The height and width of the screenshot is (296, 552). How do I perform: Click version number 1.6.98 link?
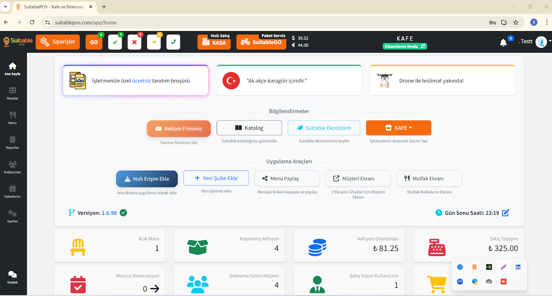coord(109,213)
